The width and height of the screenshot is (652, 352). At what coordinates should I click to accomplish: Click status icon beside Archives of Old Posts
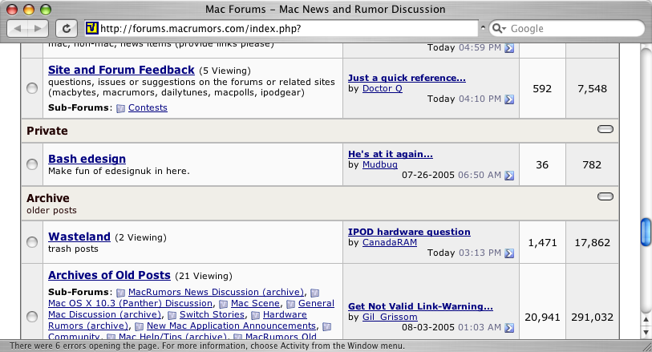coord(32,317)
